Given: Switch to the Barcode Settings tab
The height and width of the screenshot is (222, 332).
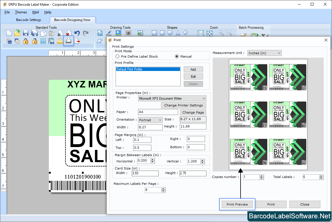Looking at the screenshot, I should [x=29, y=20].
